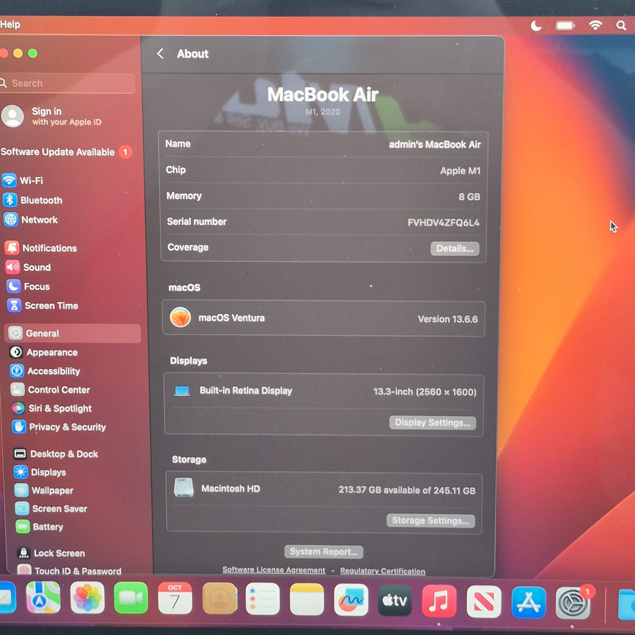Select General in the sidebar

(72, 333)
